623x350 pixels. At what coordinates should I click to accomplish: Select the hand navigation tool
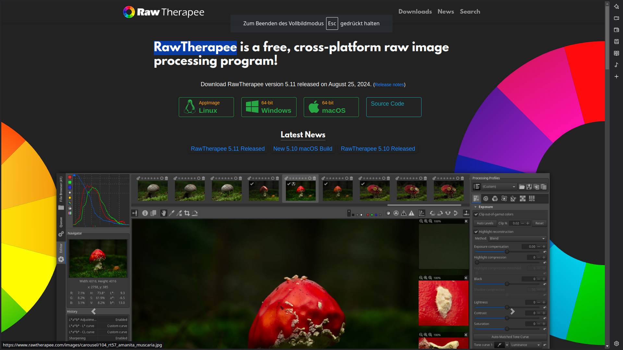tap(164, 213)
